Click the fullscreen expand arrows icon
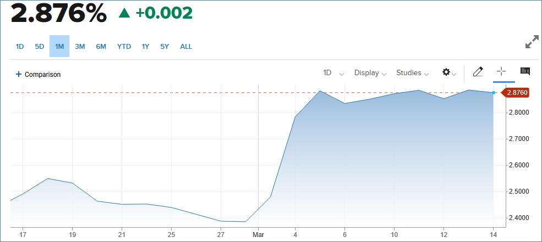The width and height of the screenshot is (542, 242). point(532,43)
